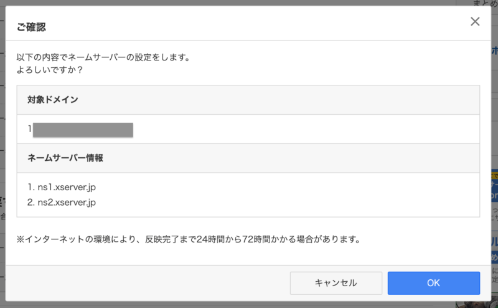The height and width of the screenshot is (308, 498).
Task: Click the blue banner at right edge background
Action: coord(494,187)
